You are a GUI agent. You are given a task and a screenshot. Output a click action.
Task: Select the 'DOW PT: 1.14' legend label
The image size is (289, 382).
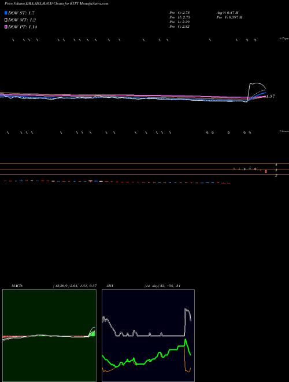[23, 27]
